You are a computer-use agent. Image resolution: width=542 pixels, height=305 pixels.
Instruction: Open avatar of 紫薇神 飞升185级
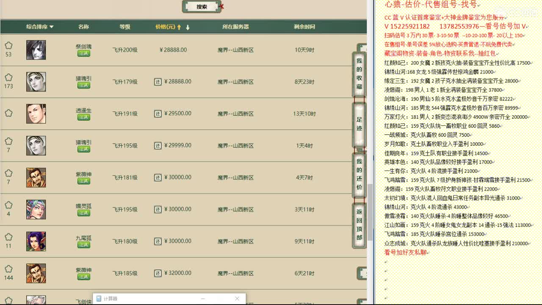(36, 273)
